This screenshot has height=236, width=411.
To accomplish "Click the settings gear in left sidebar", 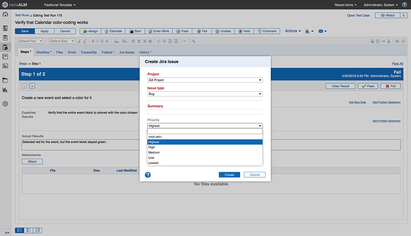I will point(5,104).
